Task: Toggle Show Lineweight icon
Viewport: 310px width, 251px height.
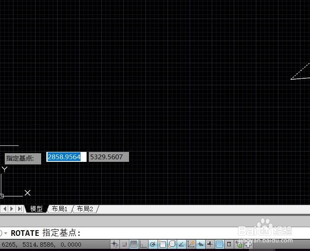Action: pyautogui.click(x=210, y=245)
